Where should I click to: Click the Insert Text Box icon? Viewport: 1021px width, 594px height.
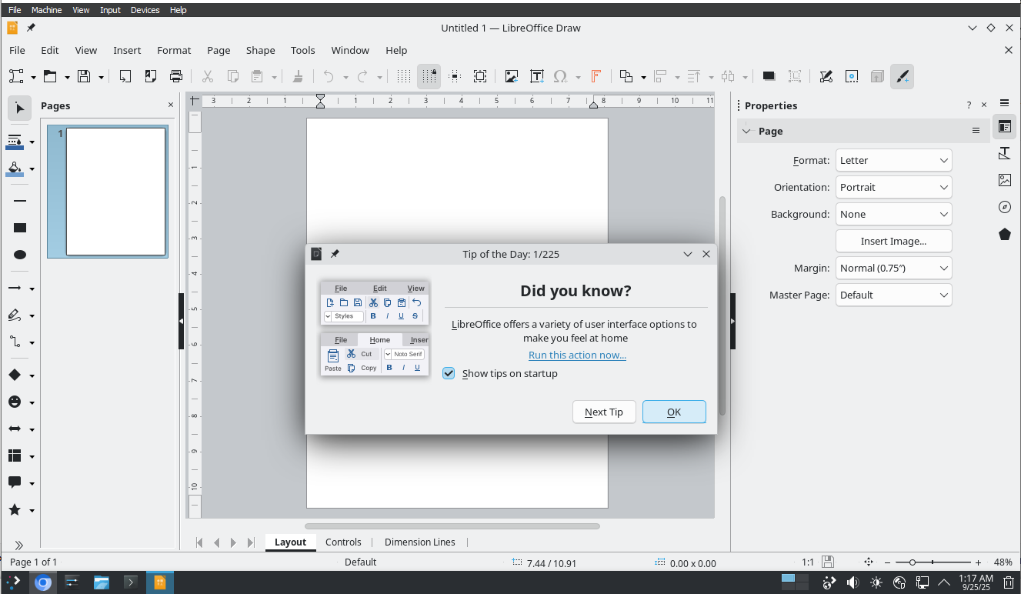coord(537,76)
